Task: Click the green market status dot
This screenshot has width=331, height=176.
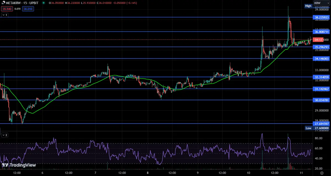Action: point(43,3)
